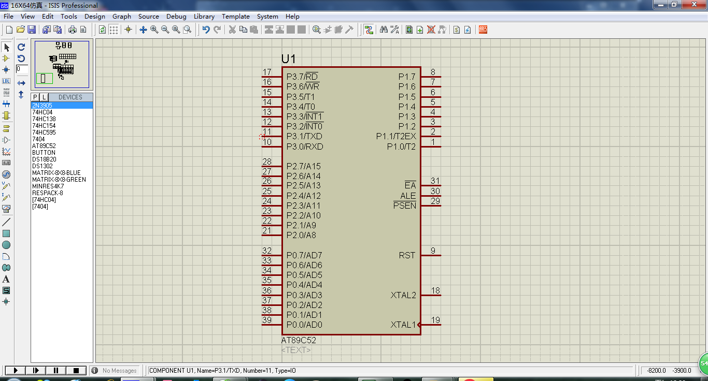Start the simulation with Play
Viewport: 708px width, 381px height.
[x=16, y=370]
